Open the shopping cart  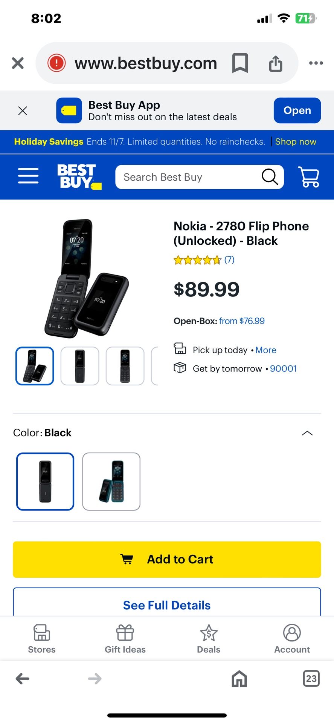309,177
